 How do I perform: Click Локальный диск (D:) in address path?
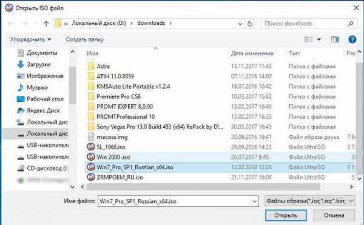(x=99, y=23)
